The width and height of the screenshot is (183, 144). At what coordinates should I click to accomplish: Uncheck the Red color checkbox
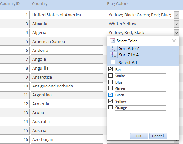point(110,69)
